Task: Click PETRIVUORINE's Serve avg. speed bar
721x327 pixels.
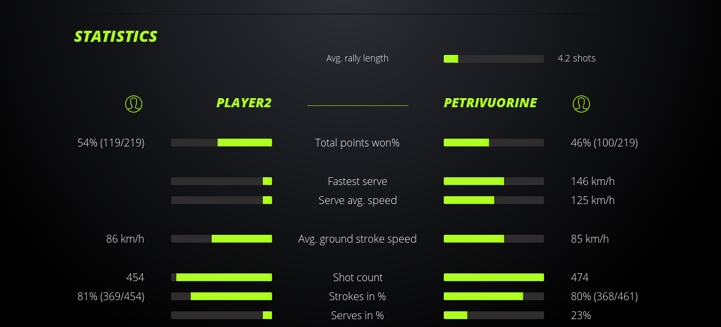Action: 494,200
